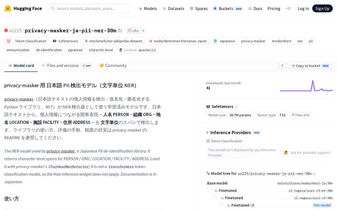The image size is (337, 210).
Task: Switch to the Model card tab
Action: pos(21,66)
